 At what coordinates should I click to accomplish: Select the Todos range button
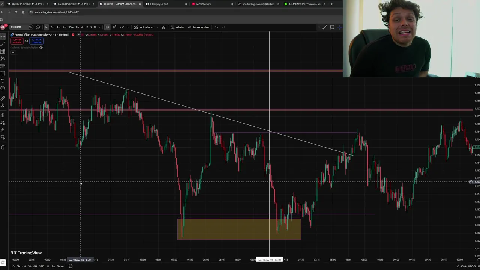coord(60,266)
